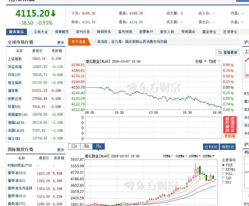Click the 均线 legend color marker on intraday chart
249x206 pixels.
(219, 61)
